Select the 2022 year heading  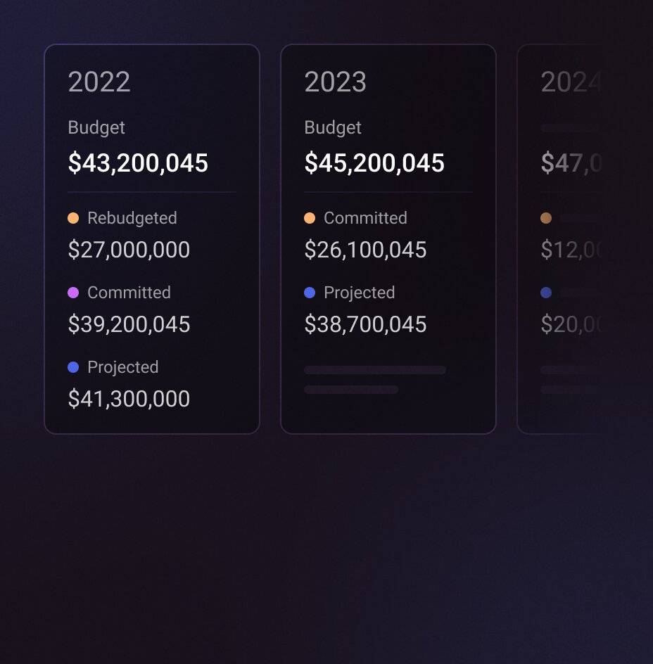click(x=99, y=82)
